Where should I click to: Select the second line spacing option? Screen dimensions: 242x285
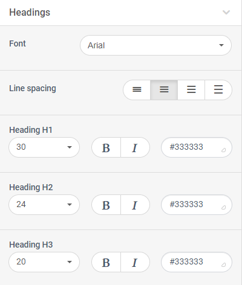click(164, 90)
